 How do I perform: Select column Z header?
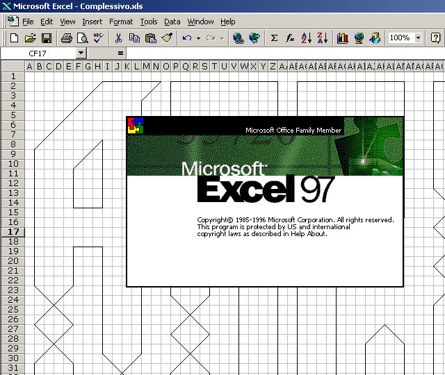[x=273, y=67]
